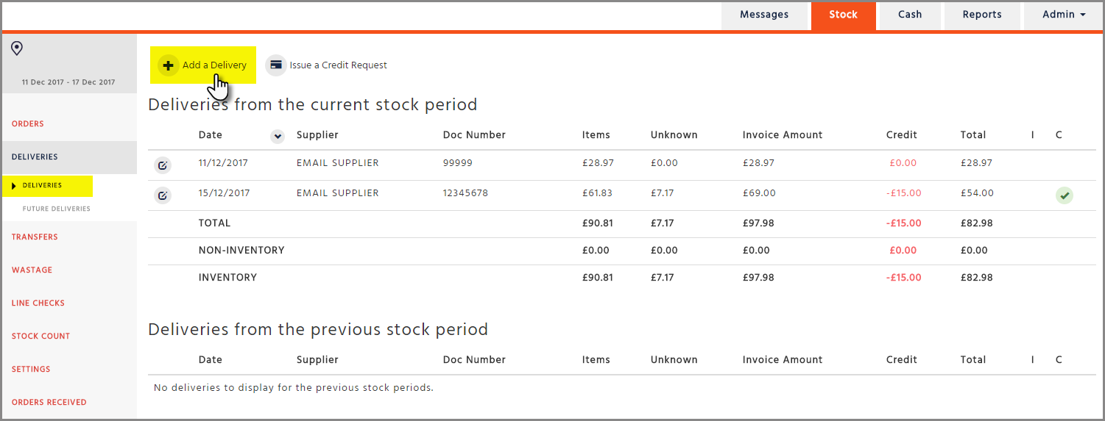Click the plus icon for Add a Delivery
The width and height of the screenshot is (1105, 421).
pos(168,65)
